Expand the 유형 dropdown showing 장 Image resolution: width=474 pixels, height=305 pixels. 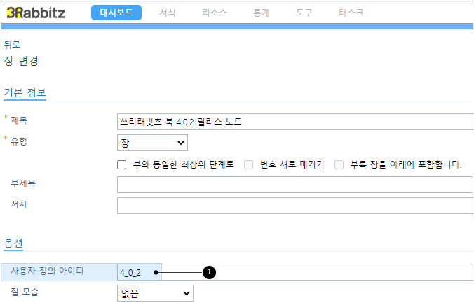[x=152, y=143]
